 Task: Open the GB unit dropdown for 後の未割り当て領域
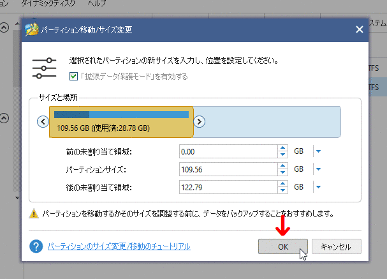(318, 188)
